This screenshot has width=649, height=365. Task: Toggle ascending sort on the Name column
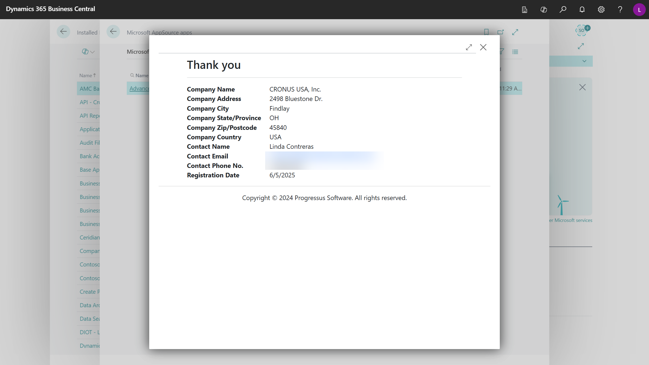click(x=87, y=75)
